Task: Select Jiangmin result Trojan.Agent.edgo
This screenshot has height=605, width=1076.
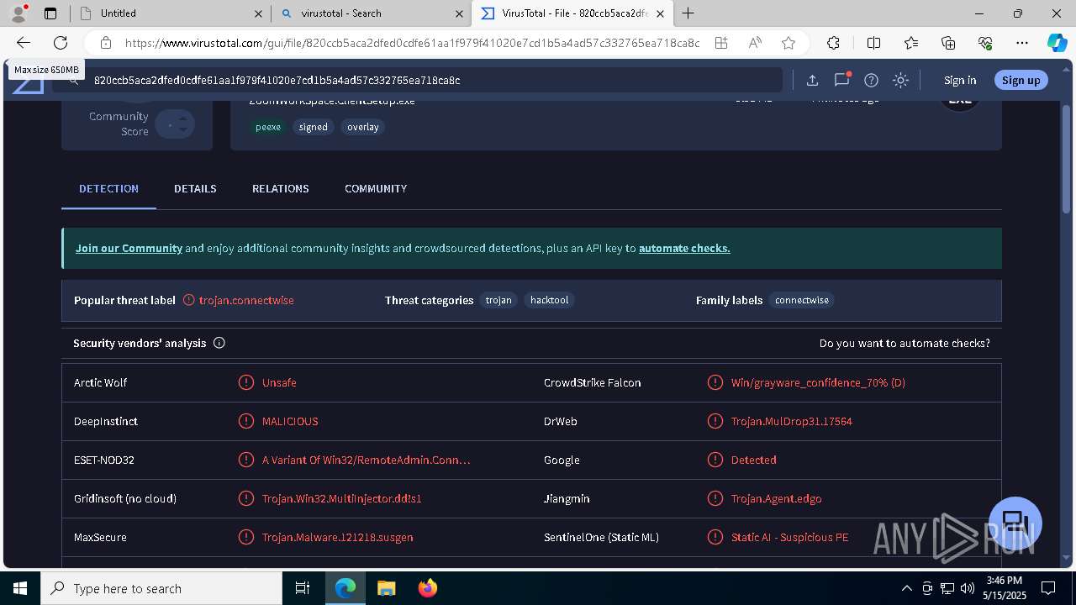Action: [x=777, y=498]
